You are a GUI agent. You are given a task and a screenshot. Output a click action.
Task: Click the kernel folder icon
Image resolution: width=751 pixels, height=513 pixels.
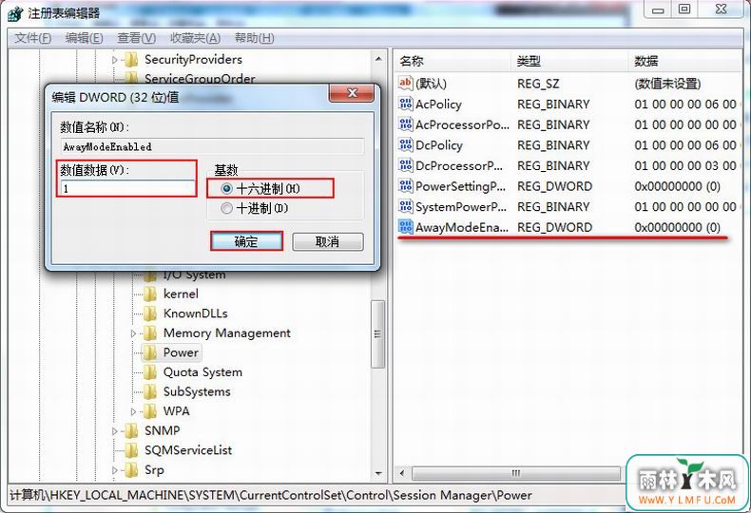(x=150, y=294)
